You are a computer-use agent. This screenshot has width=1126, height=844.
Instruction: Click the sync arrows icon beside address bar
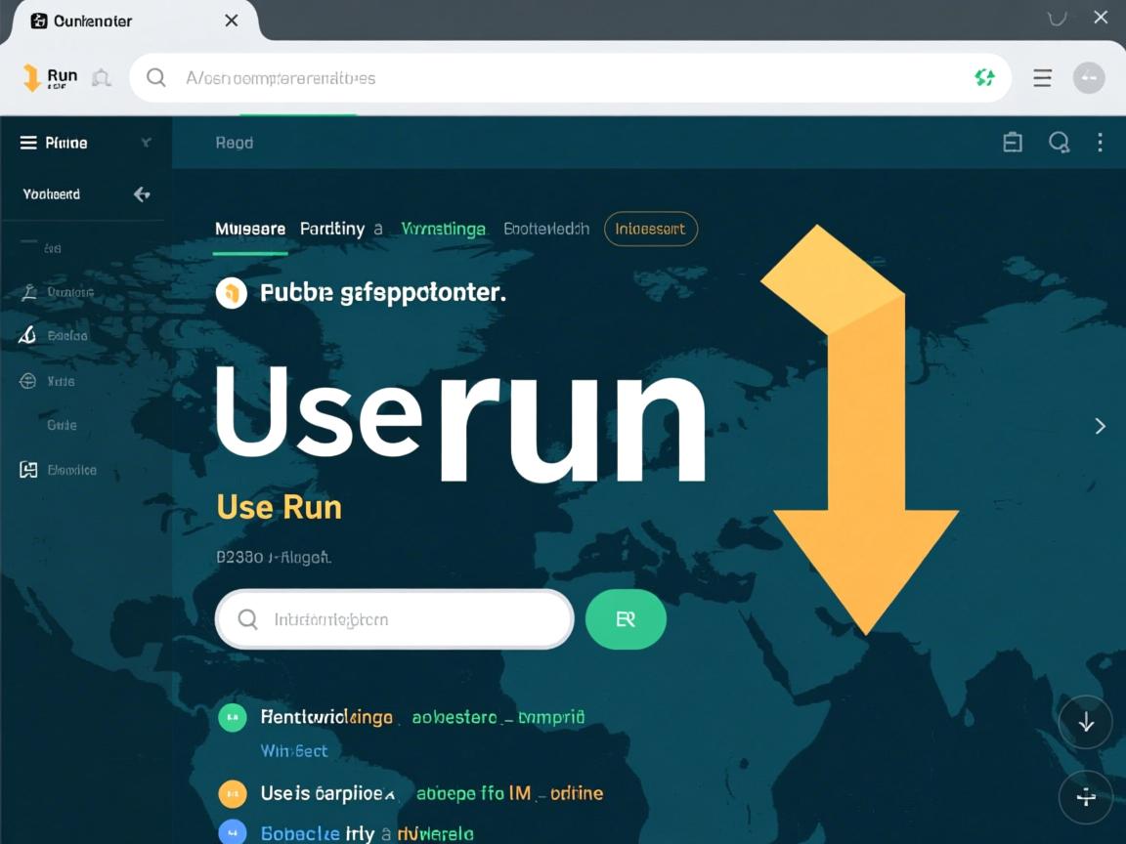pos(984,77)
